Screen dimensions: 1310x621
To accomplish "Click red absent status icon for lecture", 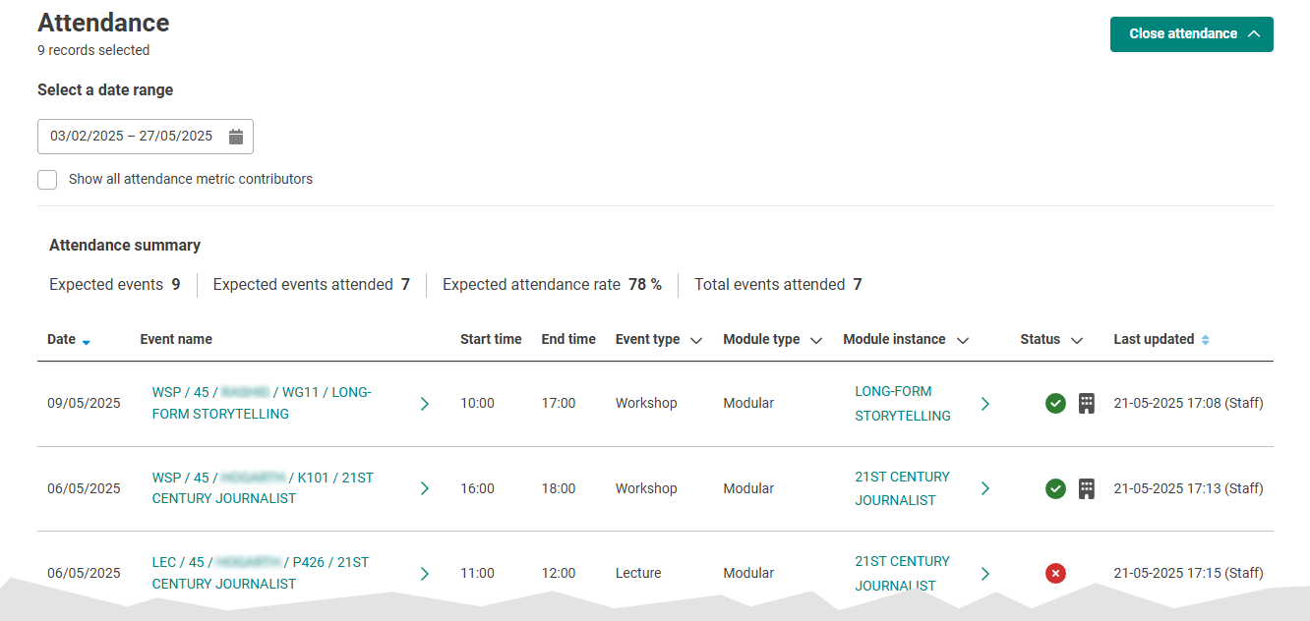I will [x=1055, y=573].
